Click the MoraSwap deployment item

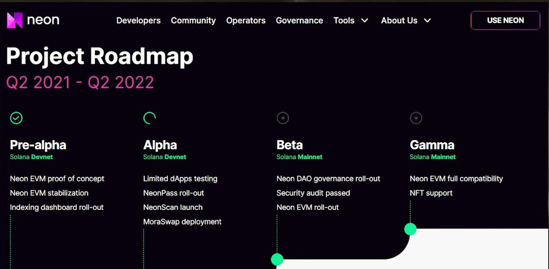(x=182, y=221)
